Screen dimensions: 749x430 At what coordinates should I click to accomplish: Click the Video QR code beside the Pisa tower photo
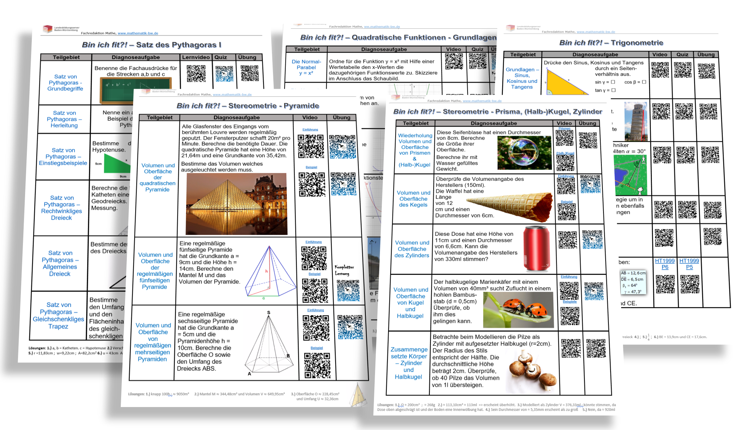click(x=661, y=112)
